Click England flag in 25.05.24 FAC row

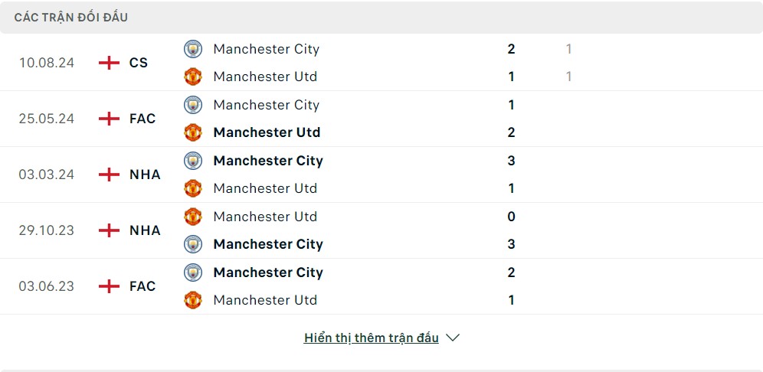point(110,119)
